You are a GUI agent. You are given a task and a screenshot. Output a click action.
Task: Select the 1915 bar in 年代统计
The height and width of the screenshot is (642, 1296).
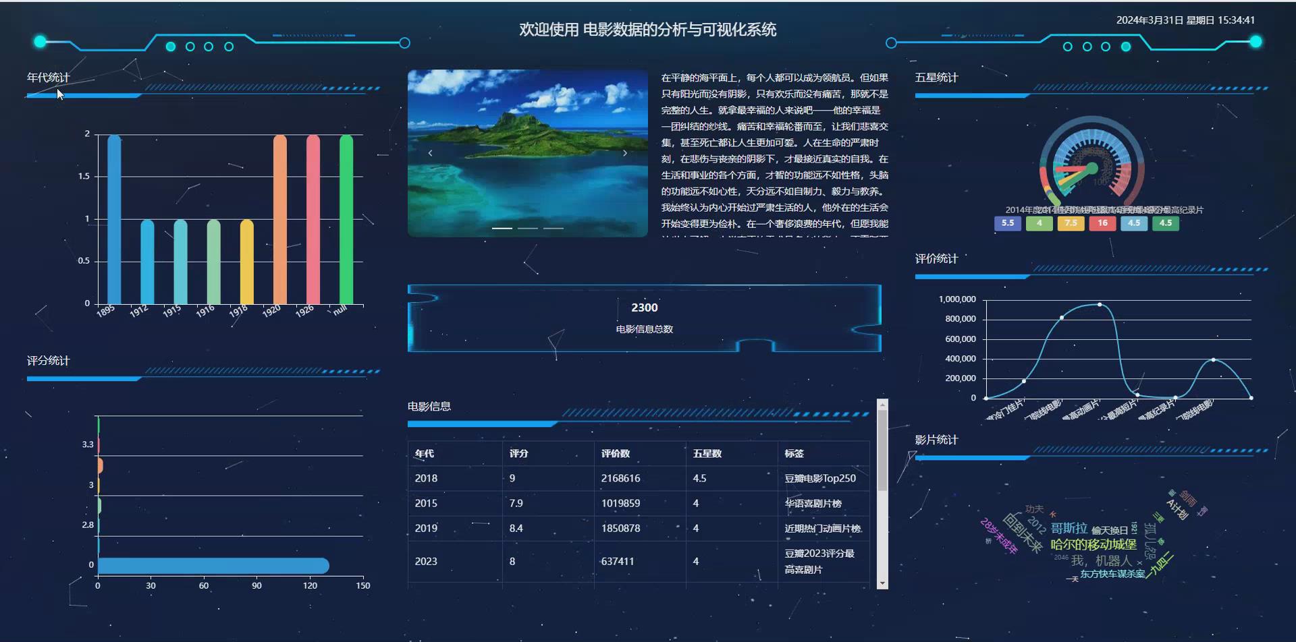(x=180, y=262)
